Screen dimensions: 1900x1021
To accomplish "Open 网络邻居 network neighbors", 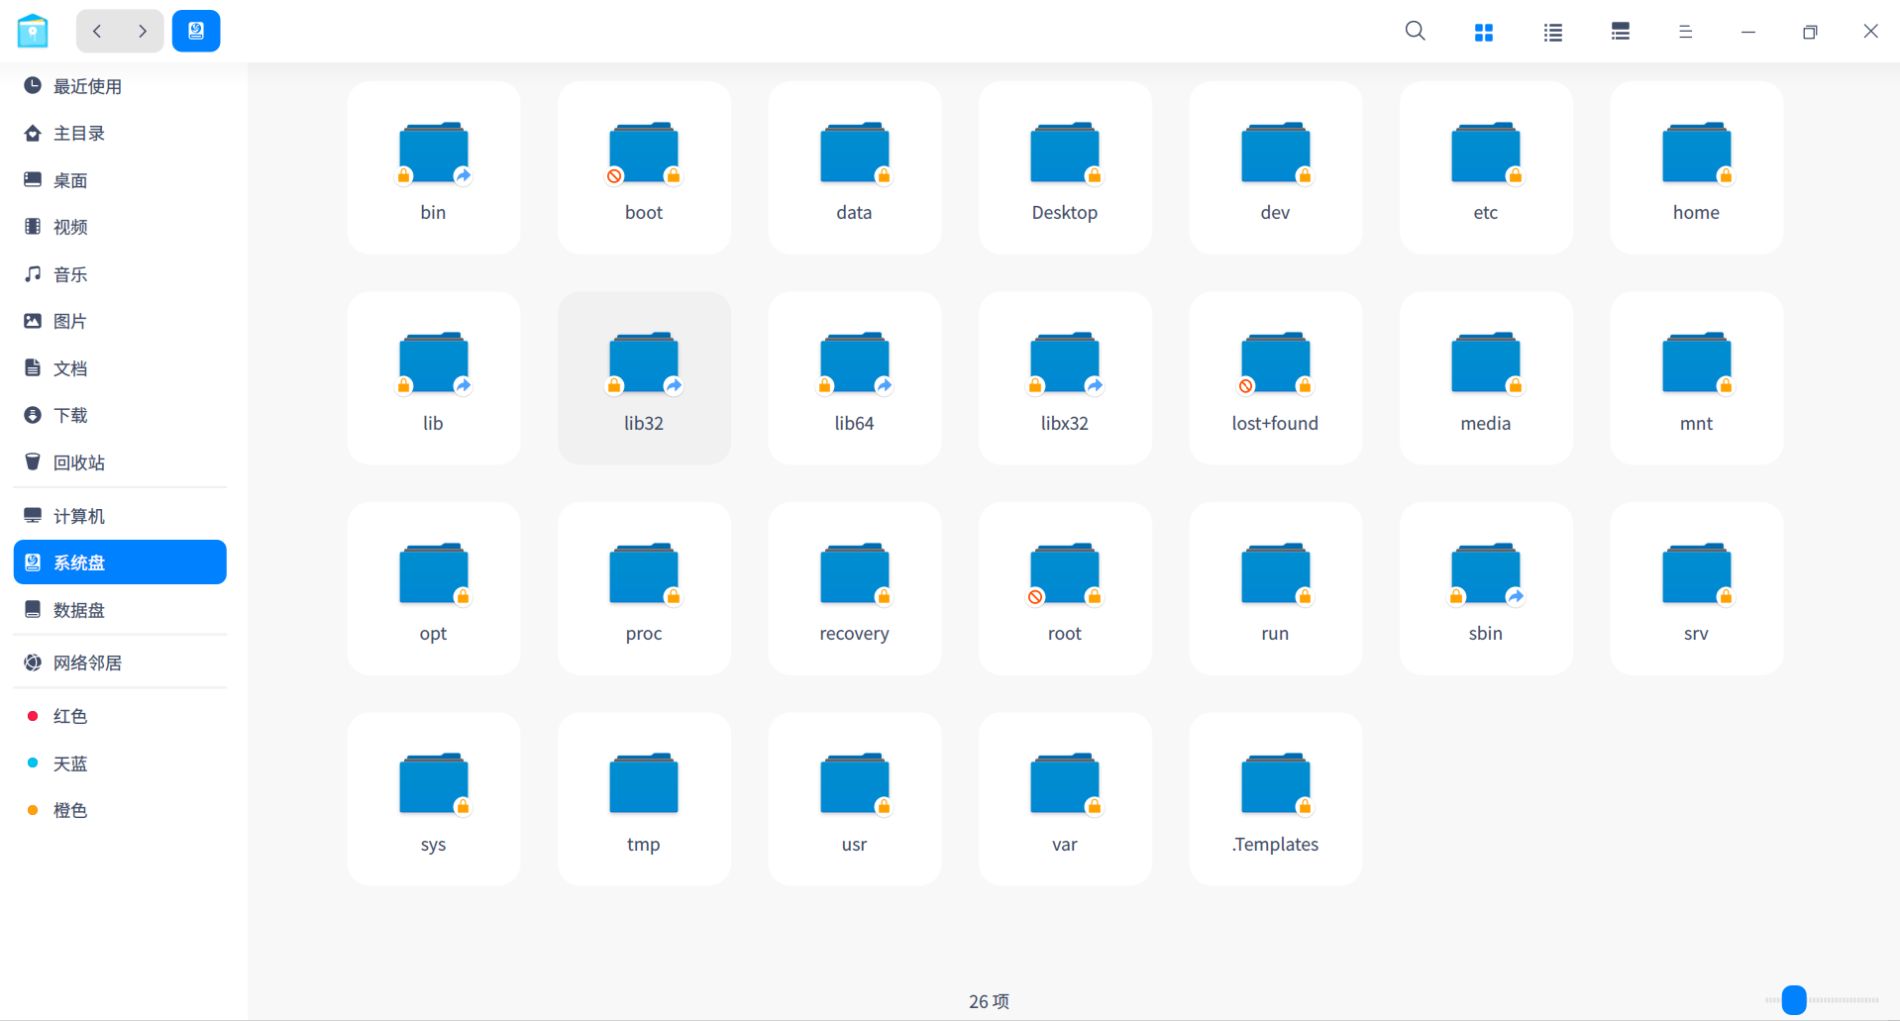I will point(87,663).
